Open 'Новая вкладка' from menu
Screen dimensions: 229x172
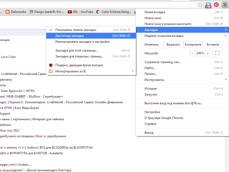pyautogui.click(x=182, y=12)
